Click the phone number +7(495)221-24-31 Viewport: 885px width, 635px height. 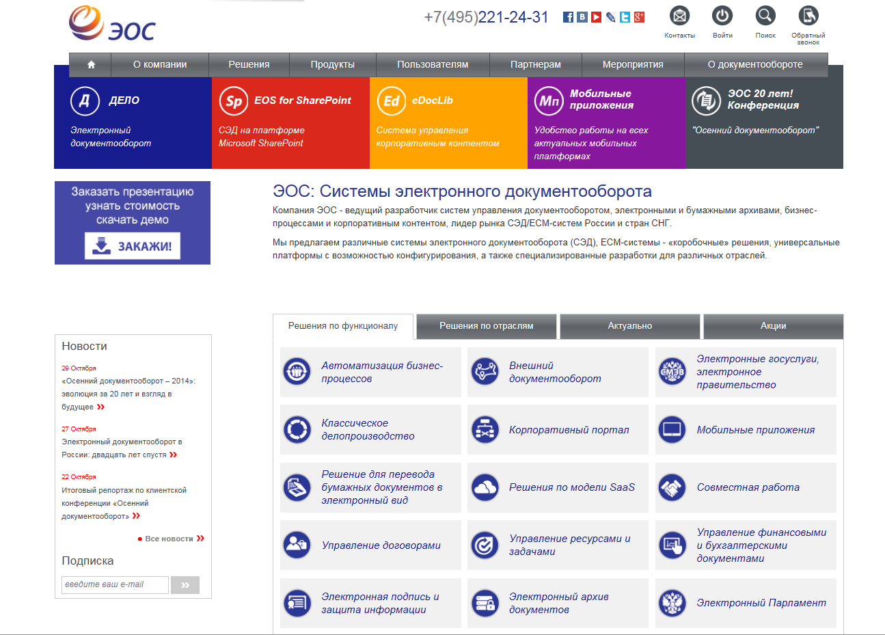(x=486, y=17)
